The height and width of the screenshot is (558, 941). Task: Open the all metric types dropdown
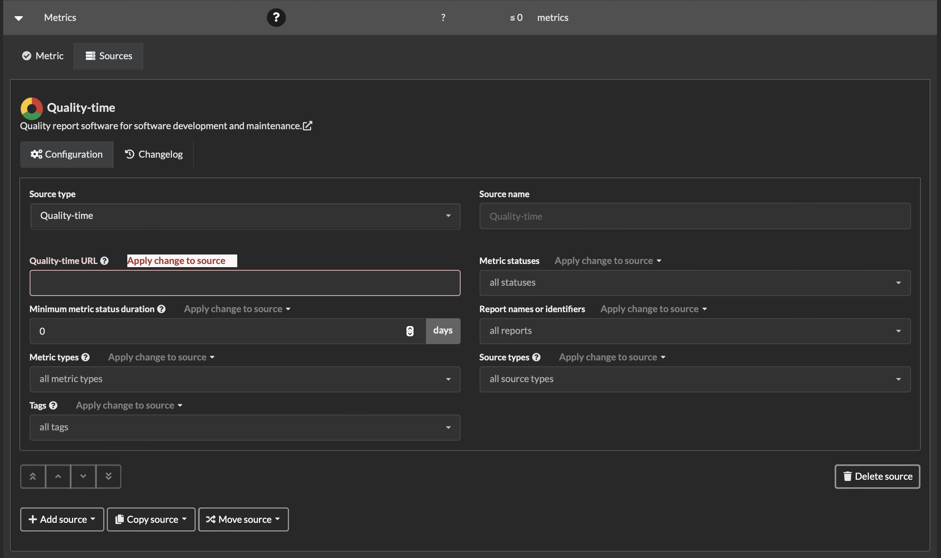click(x=245, y=379)
